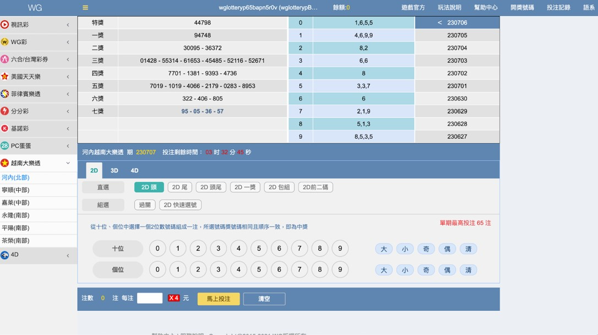Select number 7 in 個位 row
Viewport: 598px width, 335px height.
[300, 270]
